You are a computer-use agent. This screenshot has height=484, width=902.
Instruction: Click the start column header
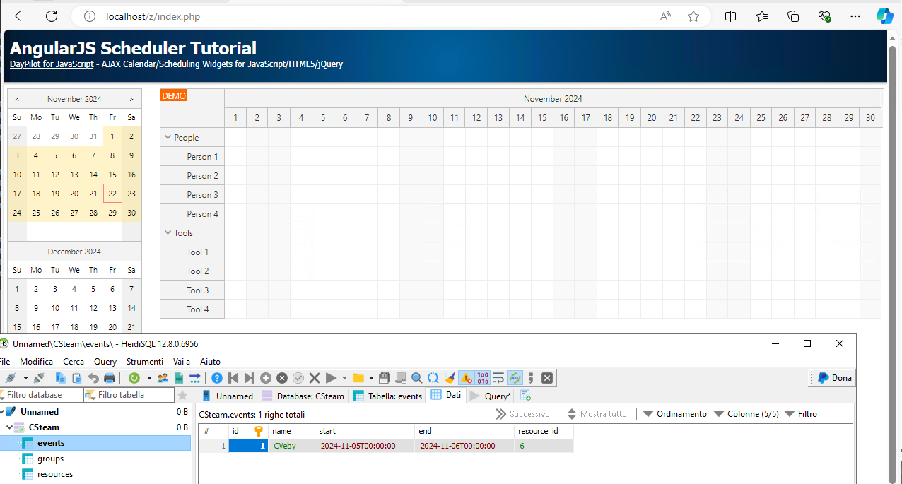[365, 430]
